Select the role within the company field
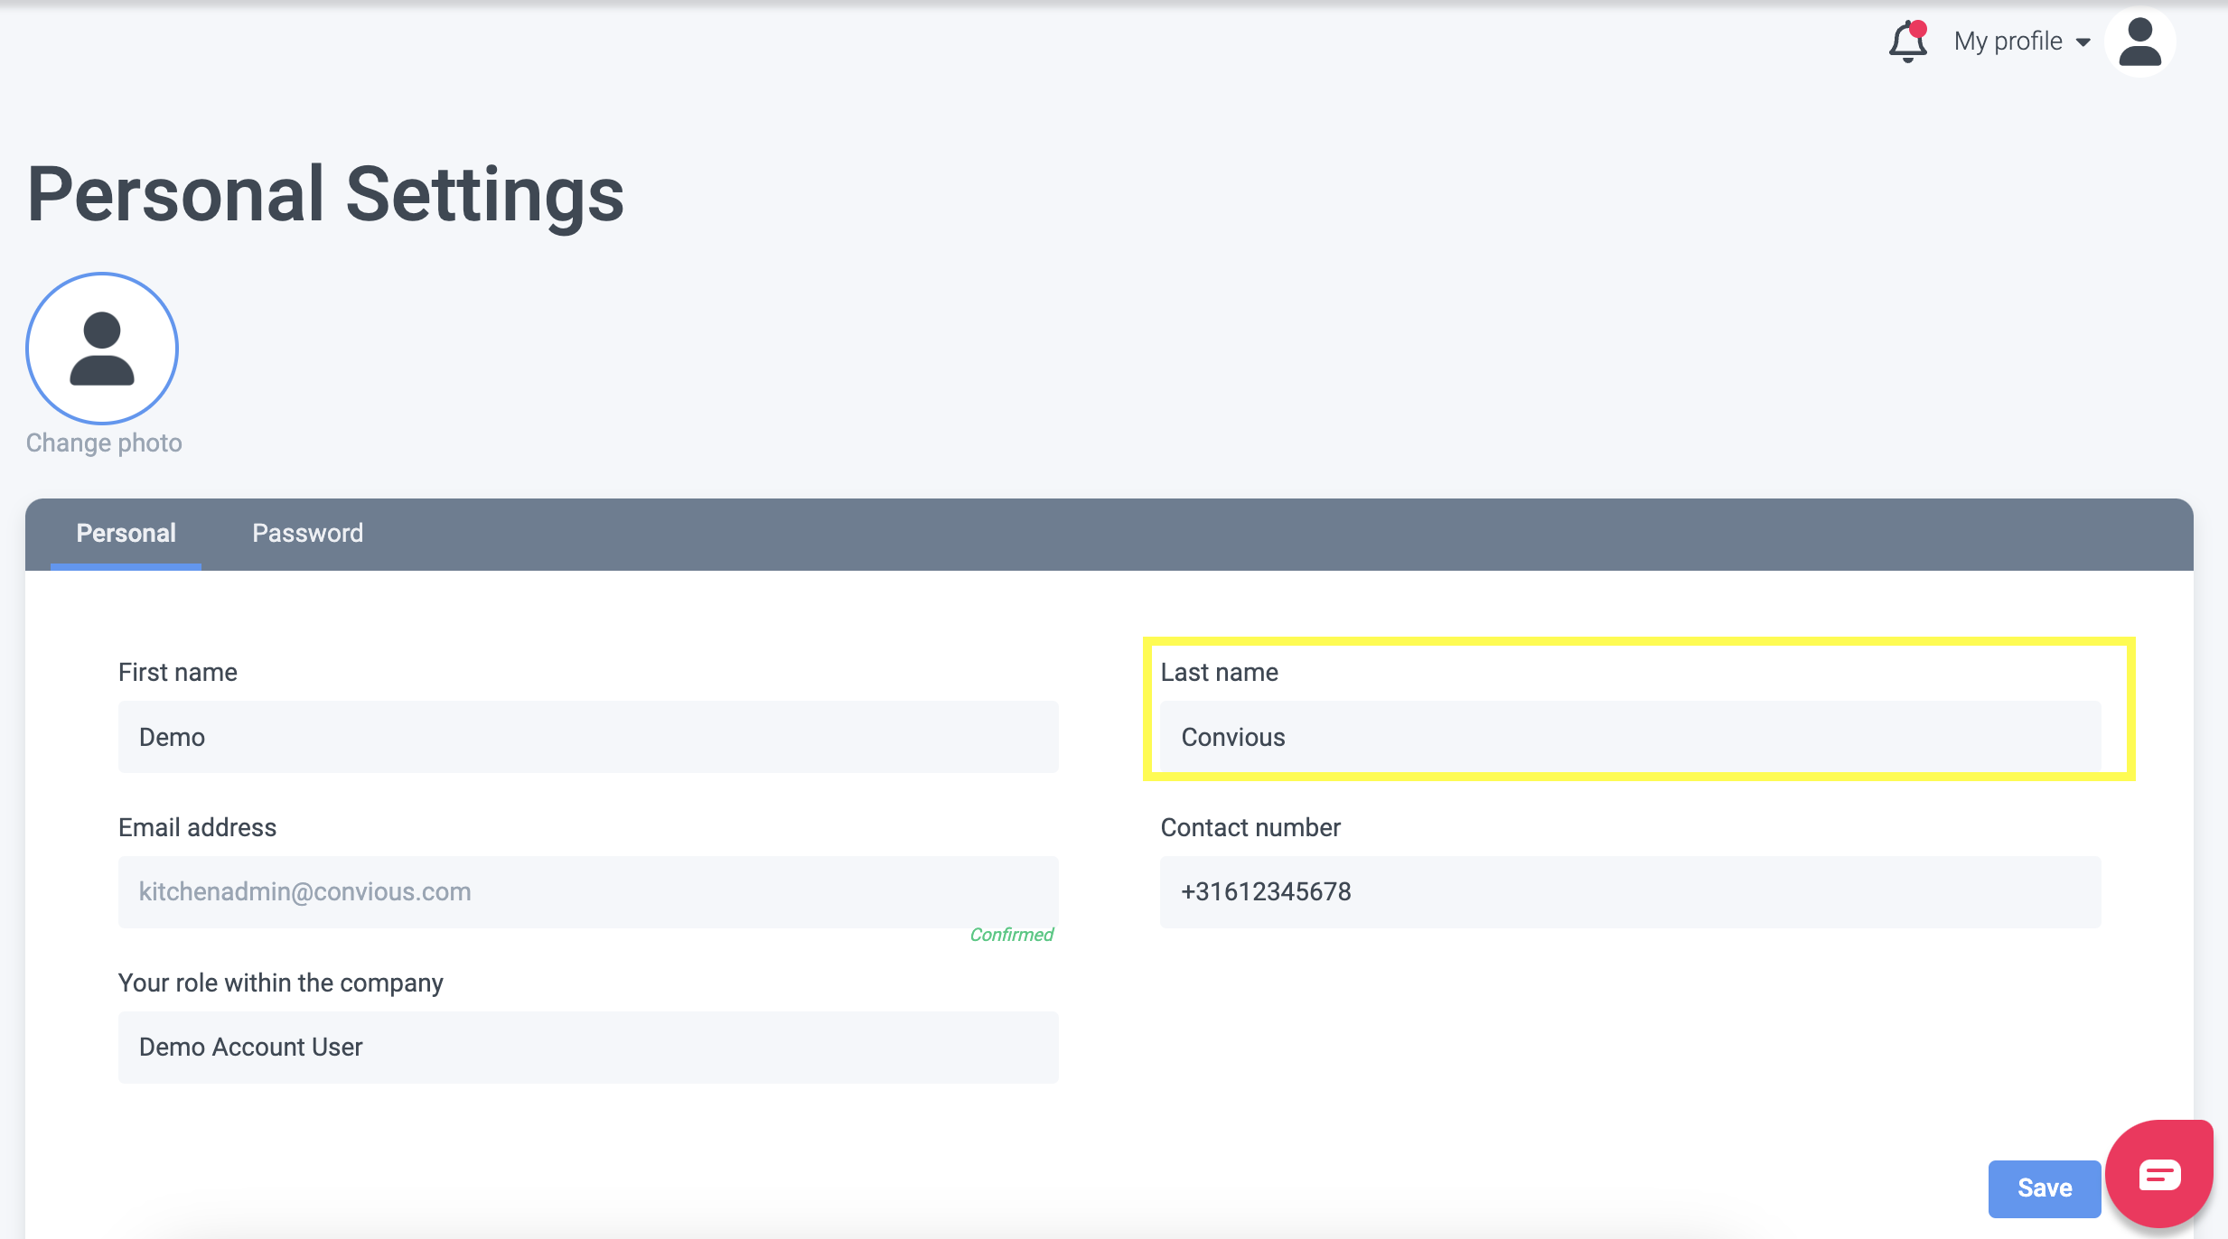Viewport: 2228px width, 1239px height. click(x=588, y=1047)
